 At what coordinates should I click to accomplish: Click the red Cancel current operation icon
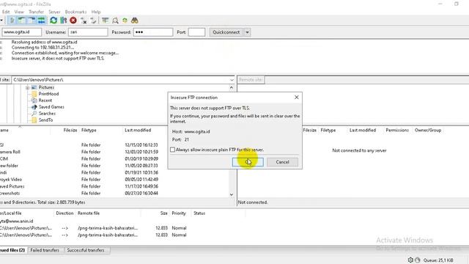click(x=73, y=21)
